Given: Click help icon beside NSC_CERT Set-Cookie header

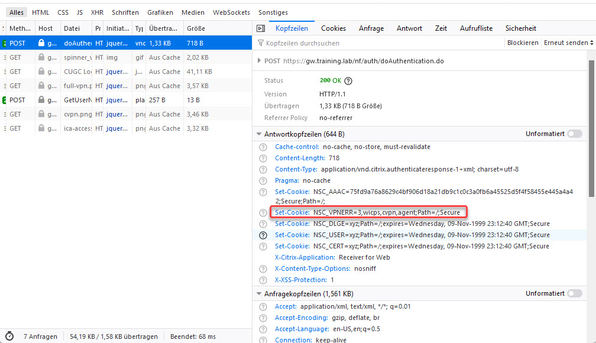Looking at the screenshot, I should pyautogui.click(x=263, y=247).
